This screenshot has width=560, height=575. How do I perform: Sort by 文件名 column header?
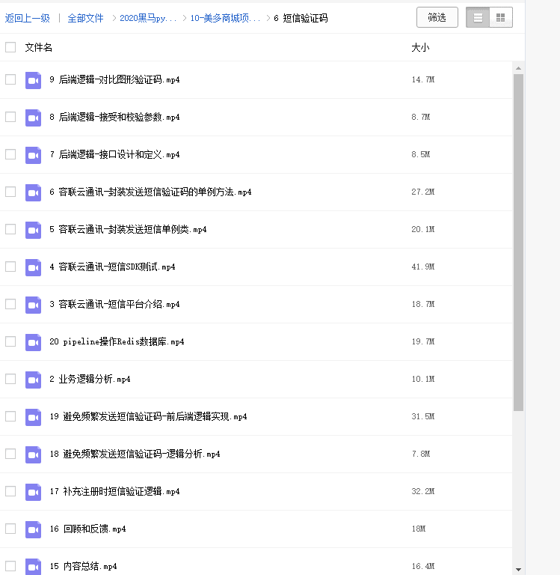click(x=38, y=47)
